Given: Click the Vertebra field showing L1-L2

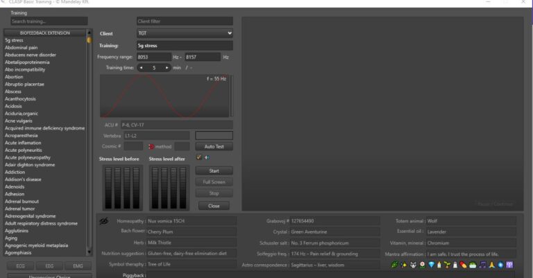Looking at the screenshot, I should point(157,136).
